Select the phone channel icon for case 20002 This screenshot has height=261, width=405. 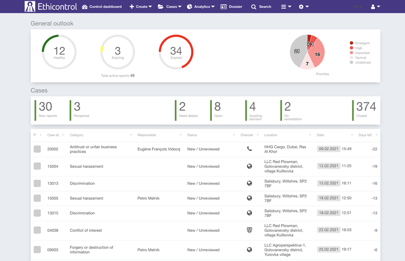(x=250, y=149)
